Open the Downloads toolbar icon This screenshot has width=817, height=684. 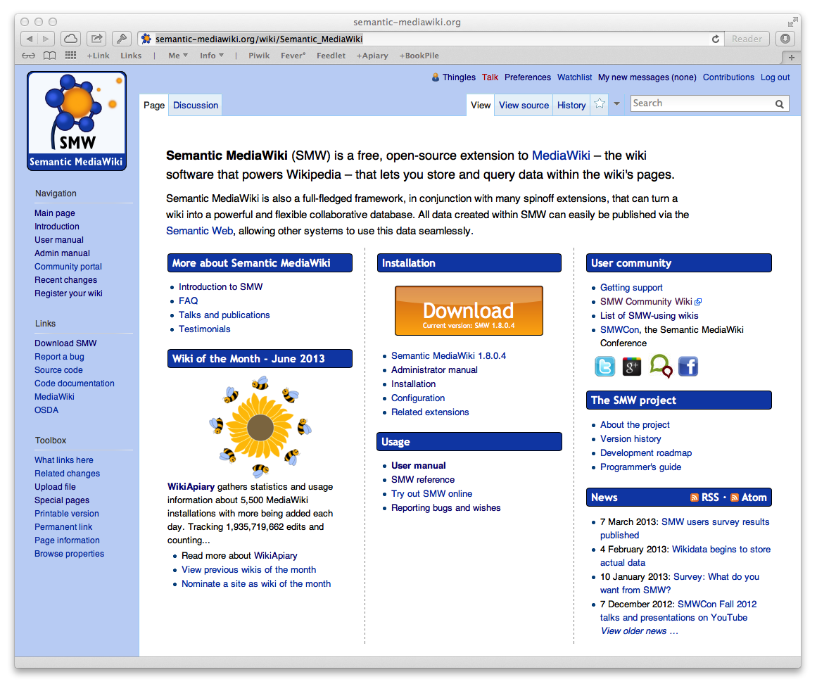(x=785, y=39)
